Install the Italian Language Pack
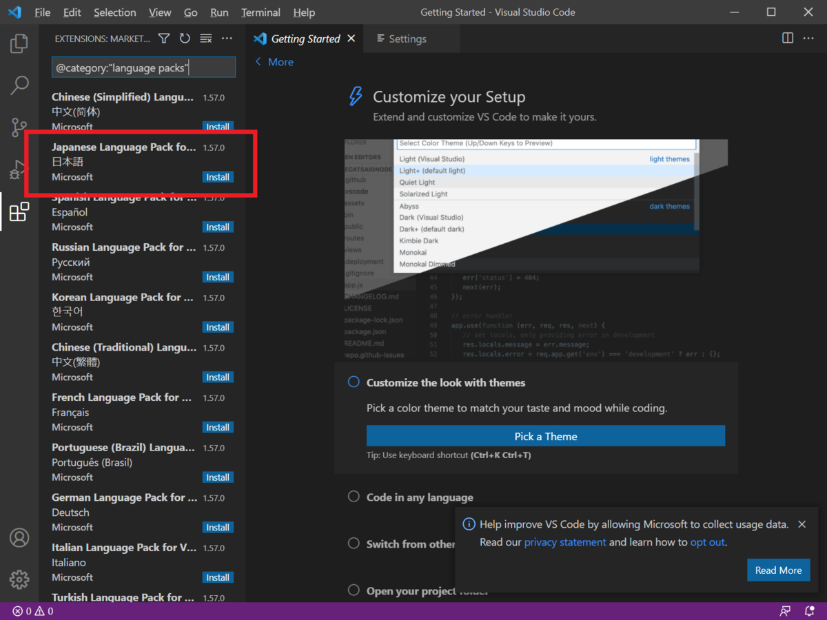This screenshot has width=827, height=620. coord(218,577)
